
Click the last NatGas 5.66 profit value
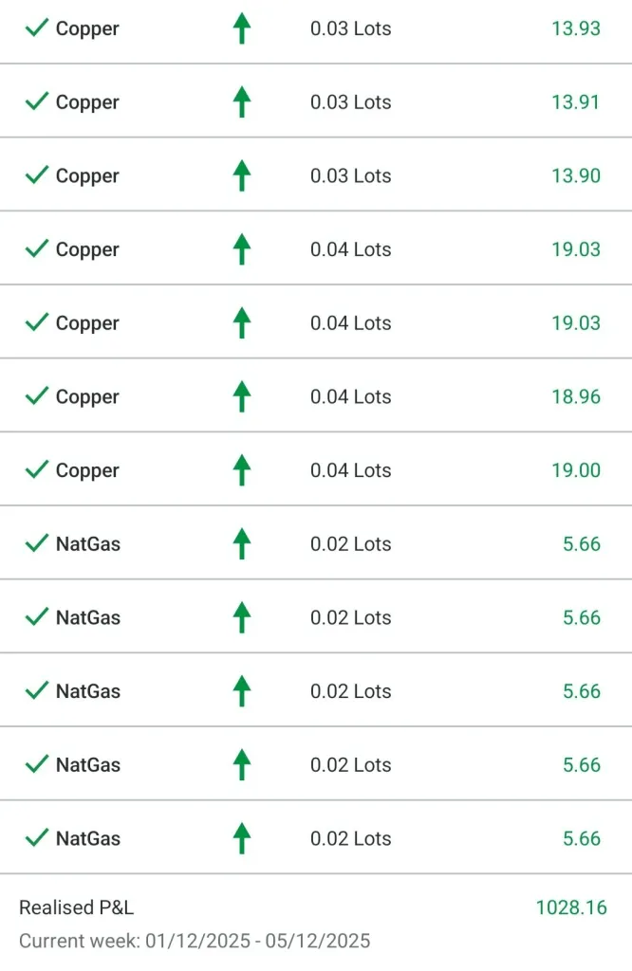coord(582,838)
